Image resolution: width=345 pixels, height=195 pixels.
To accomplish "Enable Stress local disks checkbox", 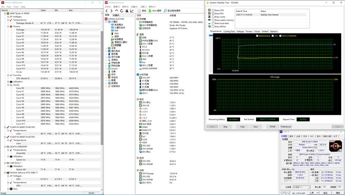I will (x=213, y=23).
